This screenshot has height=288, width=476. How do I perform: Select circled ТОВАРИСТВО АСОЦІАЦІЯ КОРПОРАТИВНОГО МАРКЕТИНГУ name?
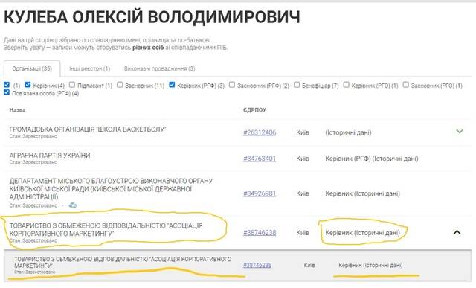point(106,230)
